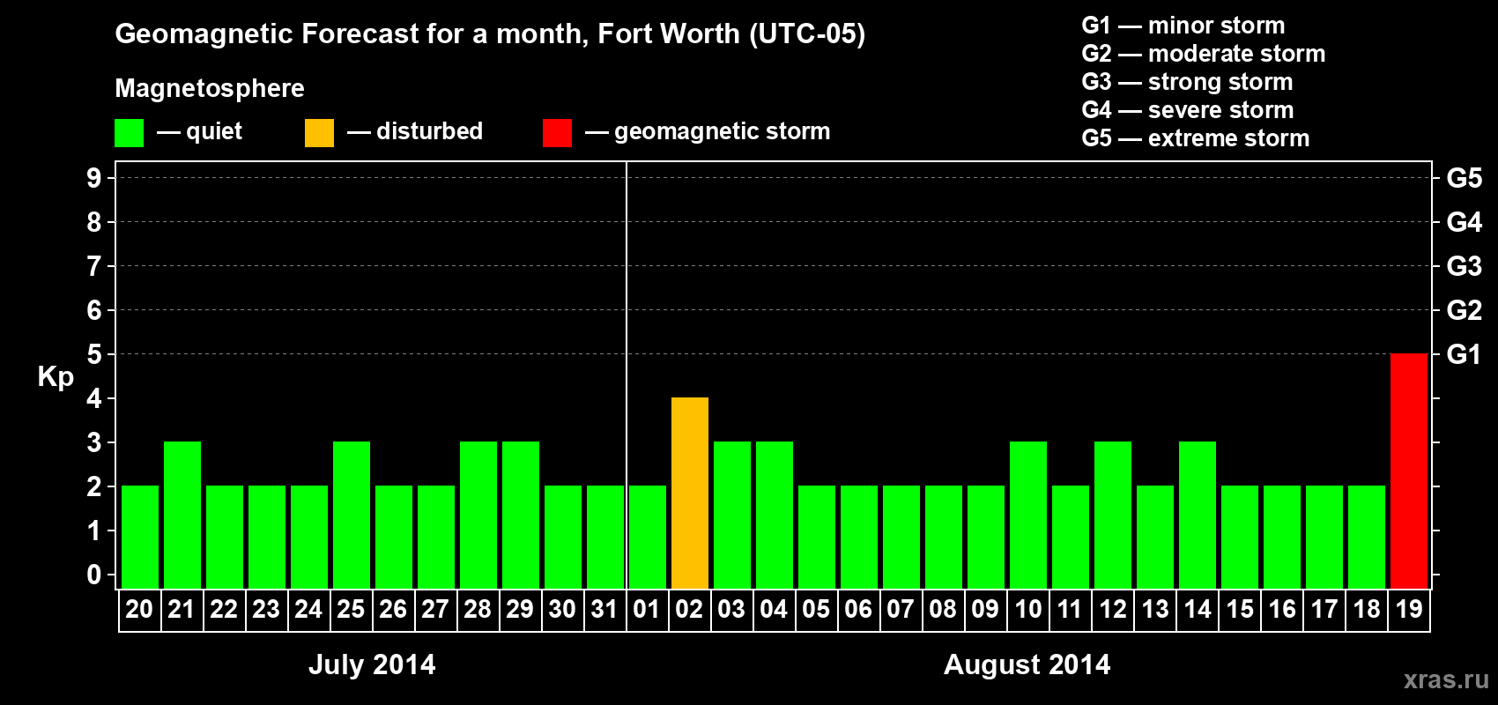Click the green bar for August 18
The height and width of the screenshot is (705, 1498).
coord(1367,538)
